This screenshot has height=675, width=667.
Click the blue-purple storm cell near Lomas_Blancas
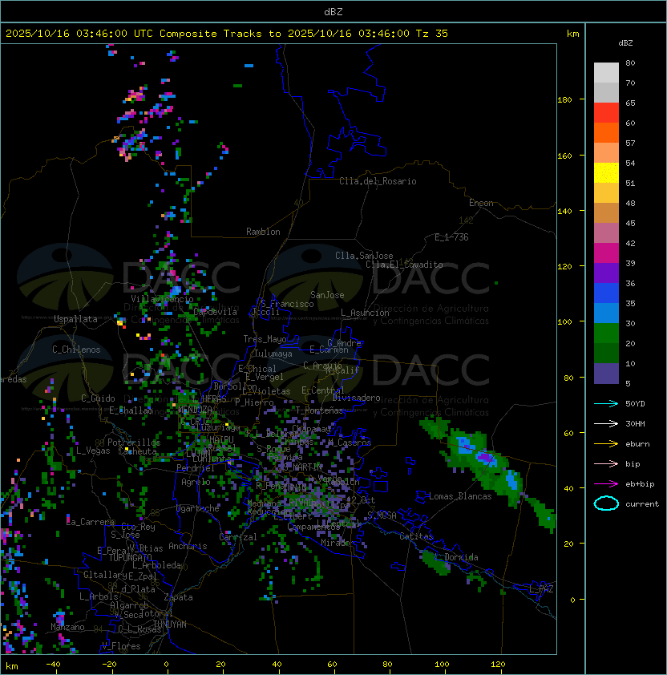click(x=487, y=457)
